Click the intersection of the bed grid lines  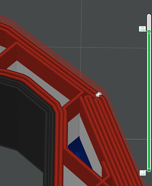81,47
